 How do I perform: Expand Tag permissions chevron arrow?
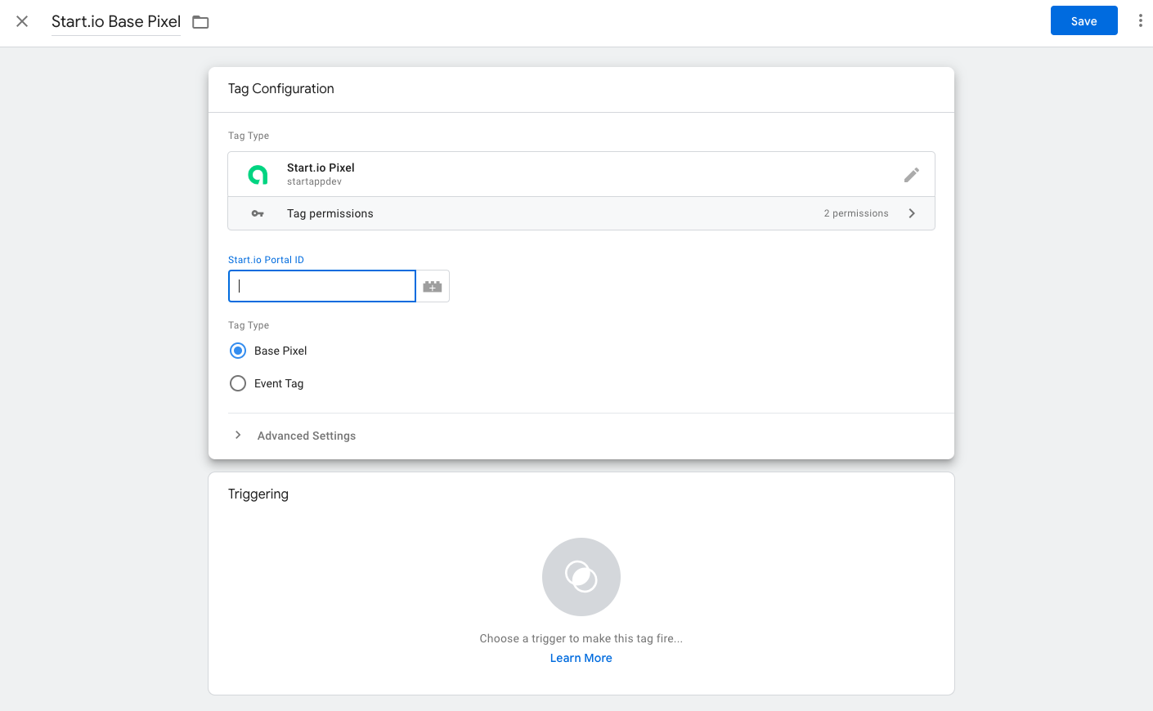point(912,213)
